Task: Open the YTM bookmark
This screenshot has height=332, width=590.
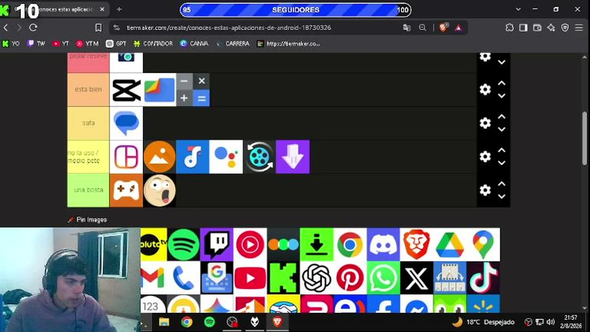Action: [88, 43]
